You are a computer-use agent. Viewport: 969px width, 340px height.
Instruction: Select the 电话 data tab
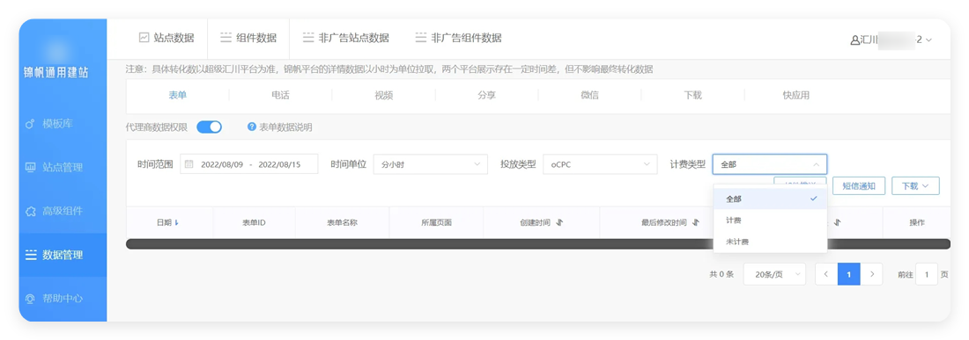point(280,96)
